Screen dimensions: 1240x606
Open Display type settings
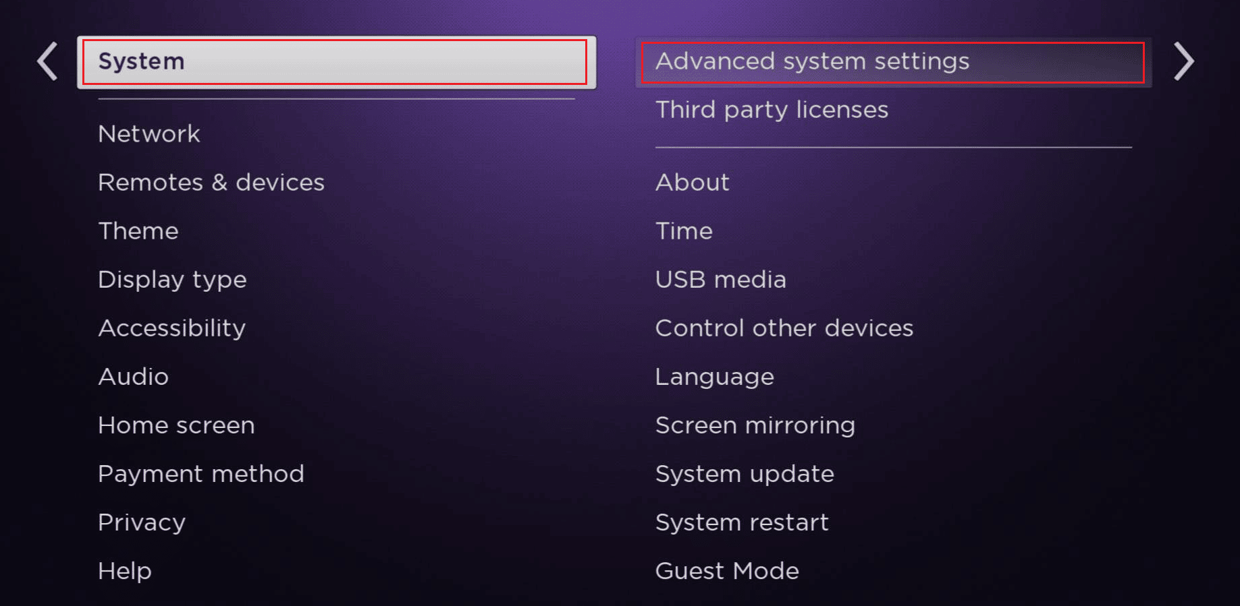pyautogui.click(x=172, y=280)
